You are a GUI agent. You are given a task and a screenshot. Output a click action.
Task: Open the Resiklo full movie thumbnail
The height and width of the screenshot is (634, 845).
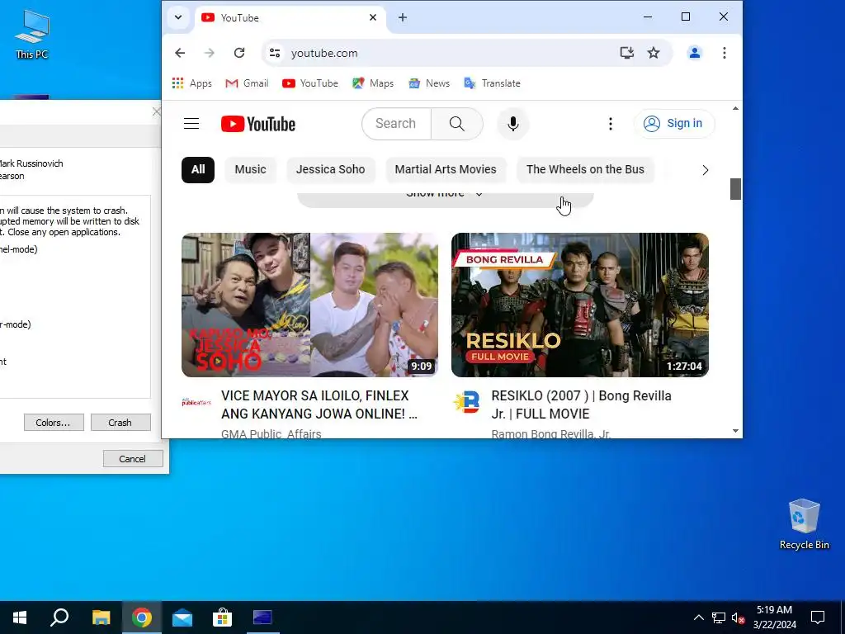coord(580,305)
